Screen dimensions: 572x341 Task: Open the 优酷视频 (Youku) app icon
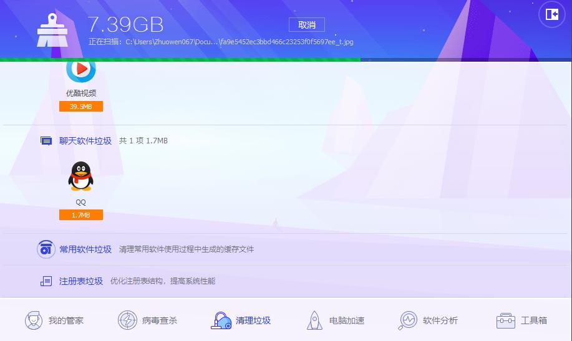pos(81,72)
